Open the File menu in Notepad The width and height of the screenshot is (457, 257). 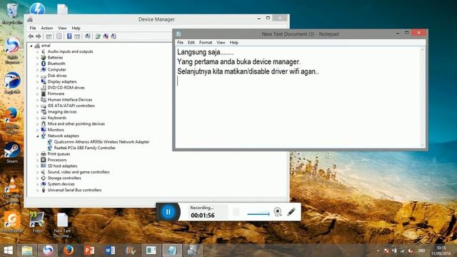coord(180,43)
